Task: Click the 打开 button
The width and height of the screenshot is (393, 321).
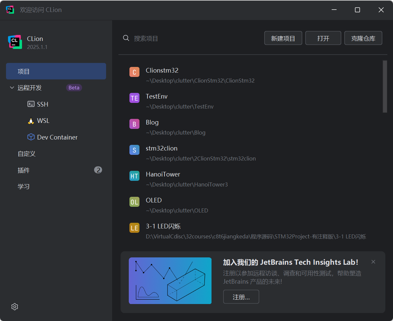Action: 323,38
